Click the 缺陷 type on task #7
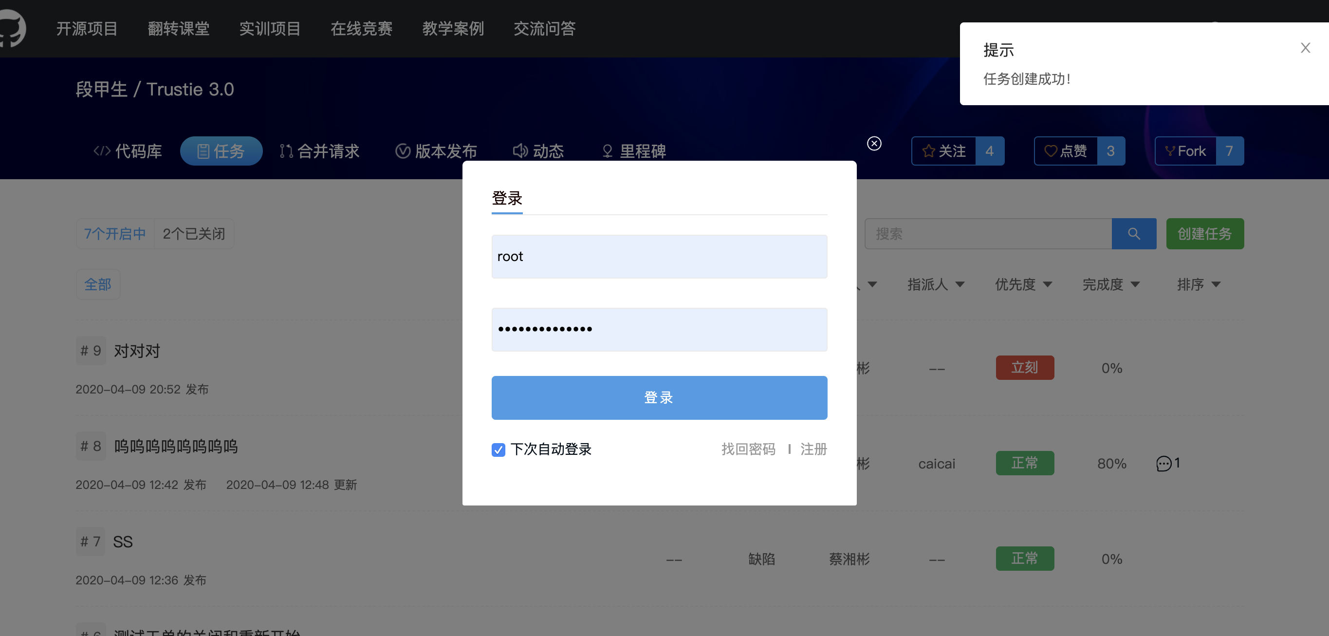1329x636 pixels. click(761, 559)
